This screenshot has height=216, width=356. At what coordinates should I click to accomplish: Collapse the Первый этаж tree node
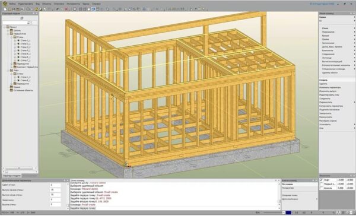8,34
